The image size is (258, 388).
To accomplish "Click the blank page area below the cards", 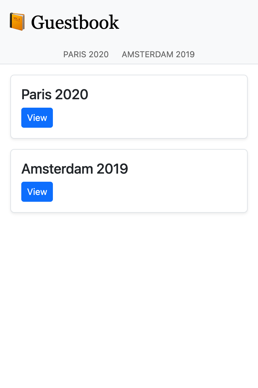I will pos(129,291).
